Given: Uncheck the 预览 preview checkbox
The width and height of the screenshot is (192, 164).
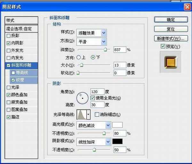Looking at the screenshot, I should tap(163, 47).
